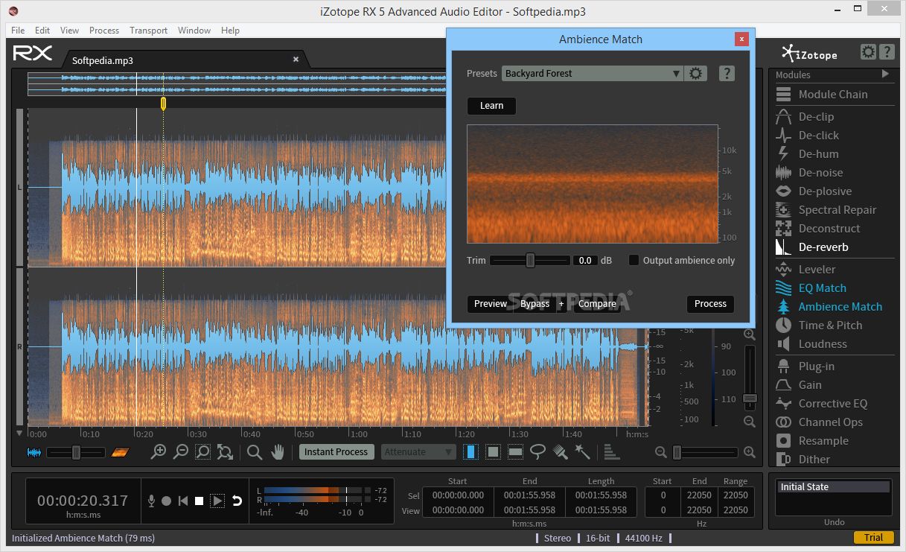This screenshot has height=552, width=906.
Task: Expand the Modules panel arrow
Action: (885, 74)
